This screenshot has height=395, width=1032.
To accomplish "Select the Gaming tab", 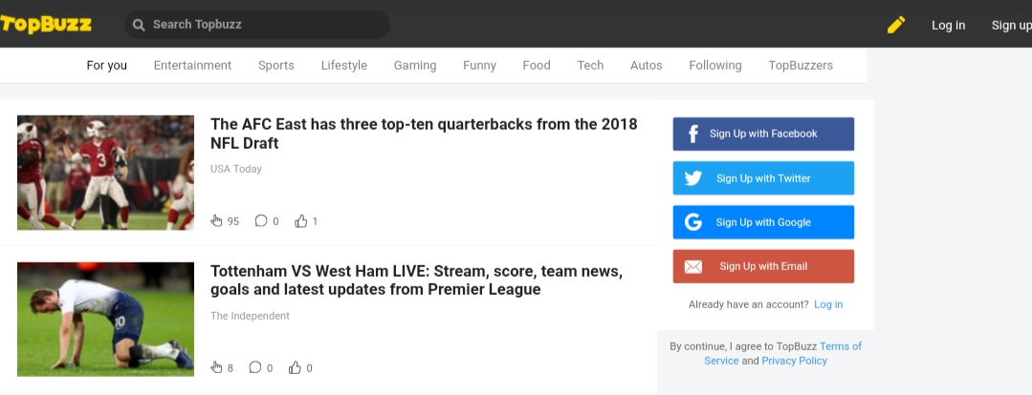I will click(415, 66).
